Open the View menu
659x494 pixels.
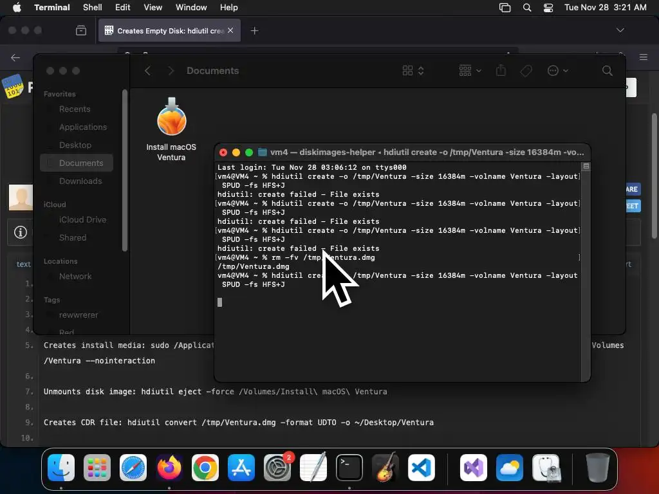(x=153, y=7)
